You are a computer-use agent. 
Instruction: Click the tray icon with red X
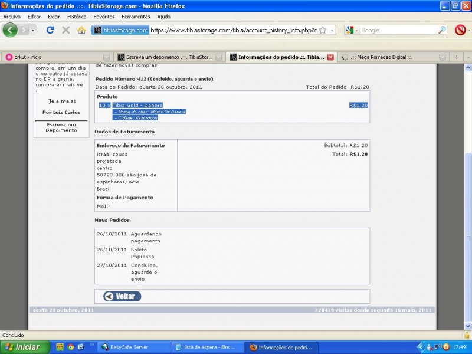[x=430, y=347]
